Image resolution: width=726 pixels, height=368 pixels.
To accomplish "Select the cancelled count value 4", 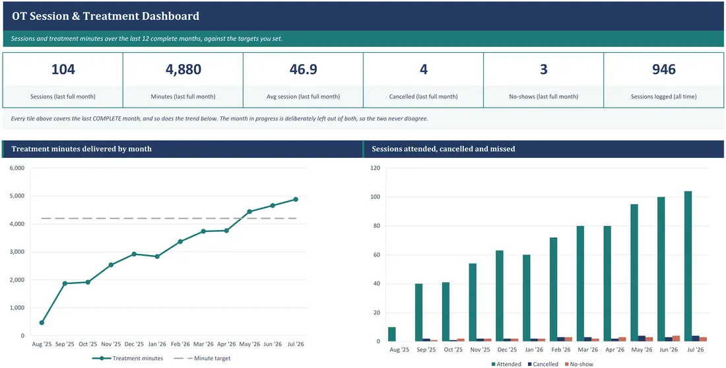I will (x=424, y=69).
